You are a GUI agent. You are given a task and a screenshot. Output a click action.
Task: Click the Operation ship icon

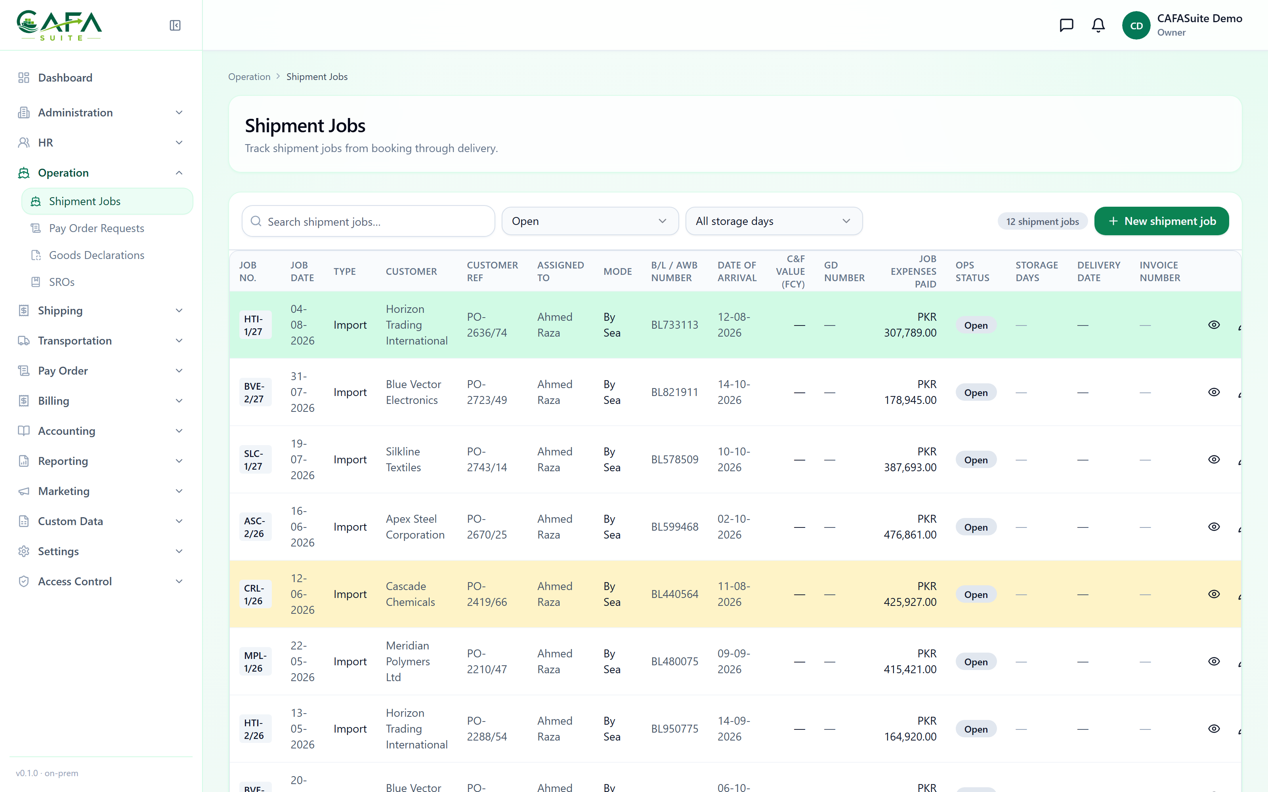[24, 173]
